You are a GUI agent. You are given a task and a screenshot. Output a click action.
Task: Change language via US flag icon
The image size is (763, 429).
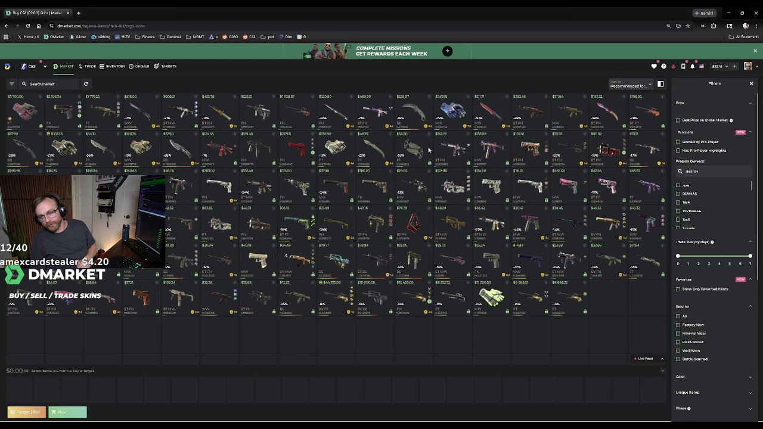pyautogui.click(x=702, y=66)
